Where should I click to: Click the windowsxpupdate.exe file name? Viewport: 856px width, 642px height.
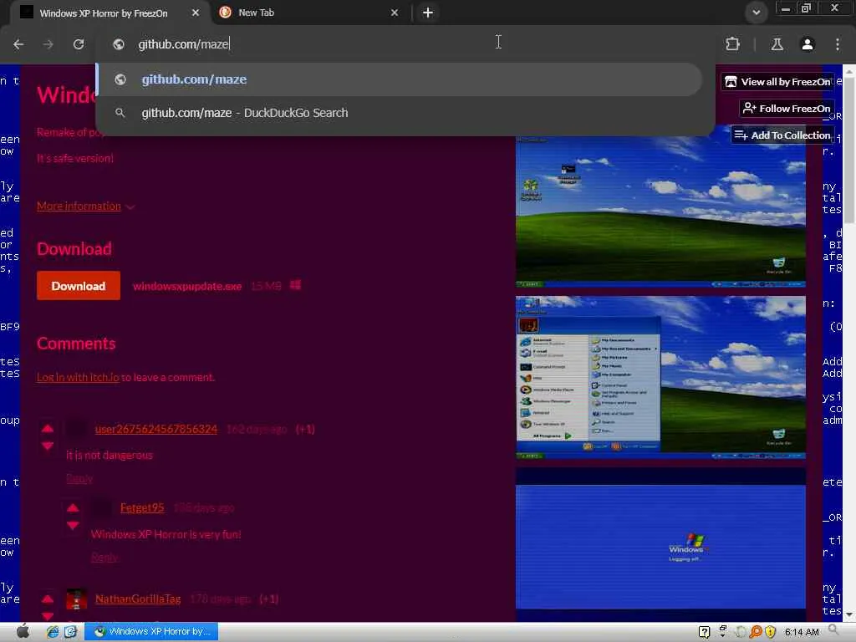(187, 286)
